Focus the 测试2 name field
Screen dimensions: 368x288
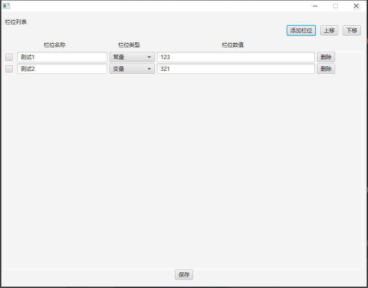pyautogui.click(x=62, y=69)
